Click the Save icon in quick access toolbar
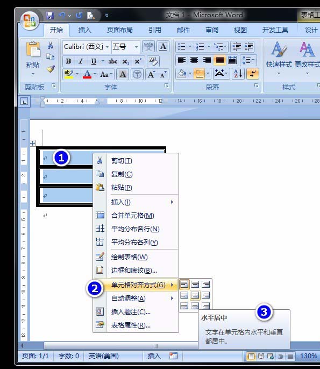Screen dimensions: 320x369 (50, 16)
